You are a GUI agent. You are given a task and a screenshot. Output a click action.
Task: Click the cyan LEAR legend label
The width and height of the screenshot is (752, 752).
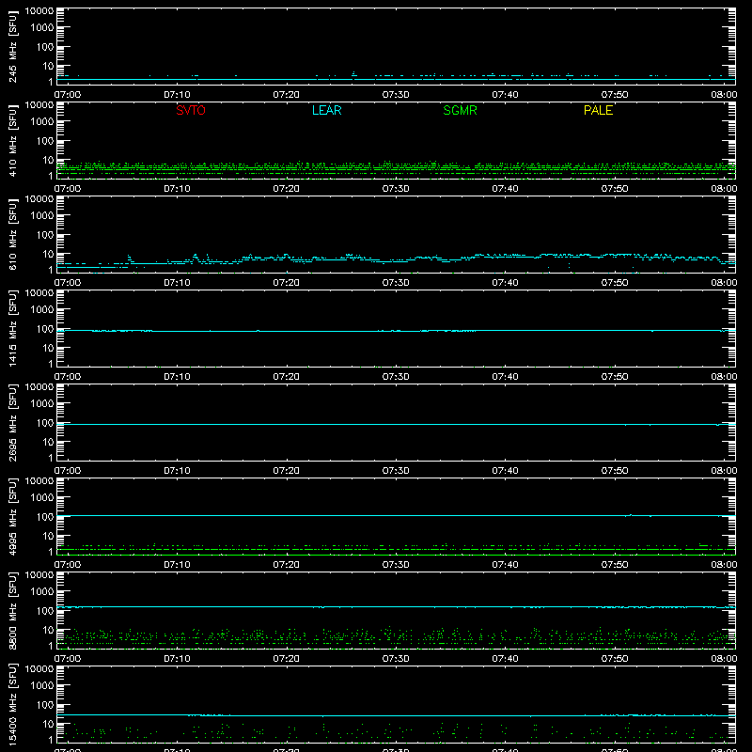[326, 110]
